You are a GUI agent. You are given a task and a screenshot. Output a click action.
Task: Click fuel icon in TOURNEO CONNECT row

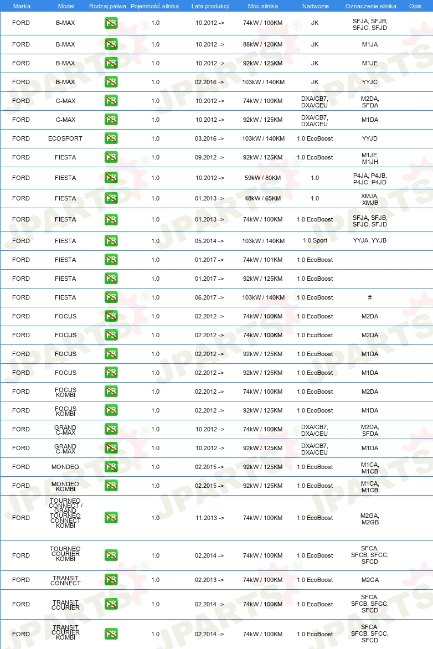click(111, 518)
